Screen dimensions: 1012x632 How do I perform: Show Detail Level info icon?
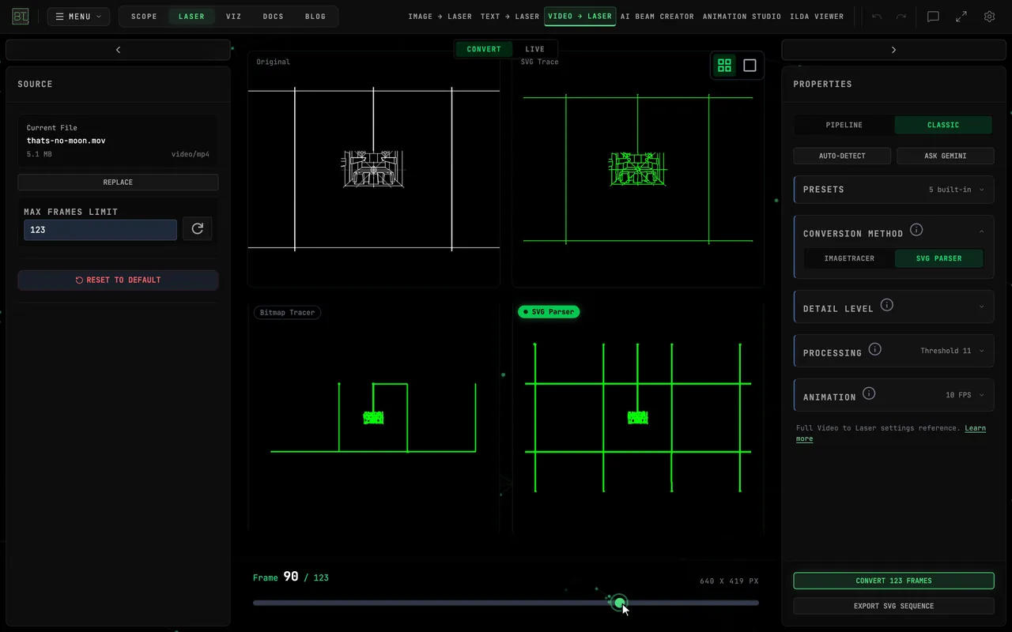(x=887, y=305)
